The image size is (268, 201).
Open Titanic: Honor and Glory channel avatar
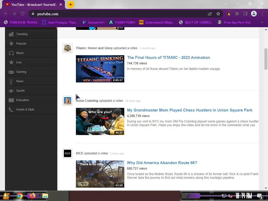pyautogui.click(x=68, y=48)
